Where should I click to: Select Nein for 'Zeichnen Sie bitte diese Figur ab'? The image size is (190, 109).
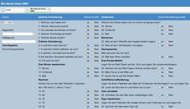point(167,107)
